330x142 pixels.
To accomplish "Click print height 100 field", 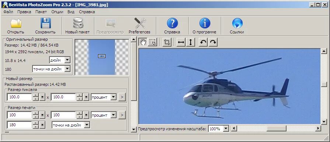I will click(63, 115).
